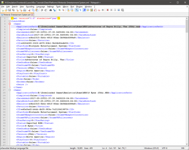Start macro recording with red record icon
189x150 pixels.
(108, 10)
